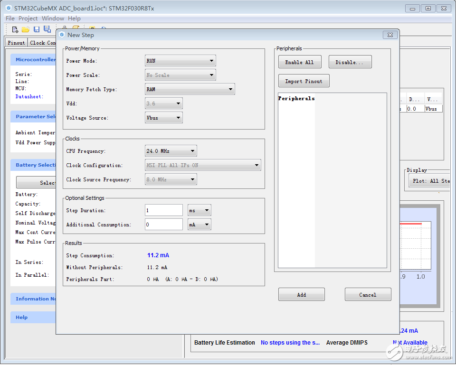Click the New Project toolbar icon

[x=15, y=29]
